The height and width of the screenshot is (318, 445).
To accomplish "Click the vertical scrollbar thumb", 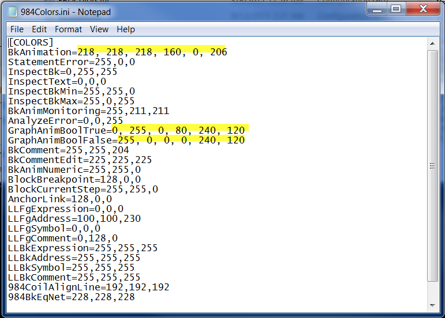I will (x=432, y=166).
